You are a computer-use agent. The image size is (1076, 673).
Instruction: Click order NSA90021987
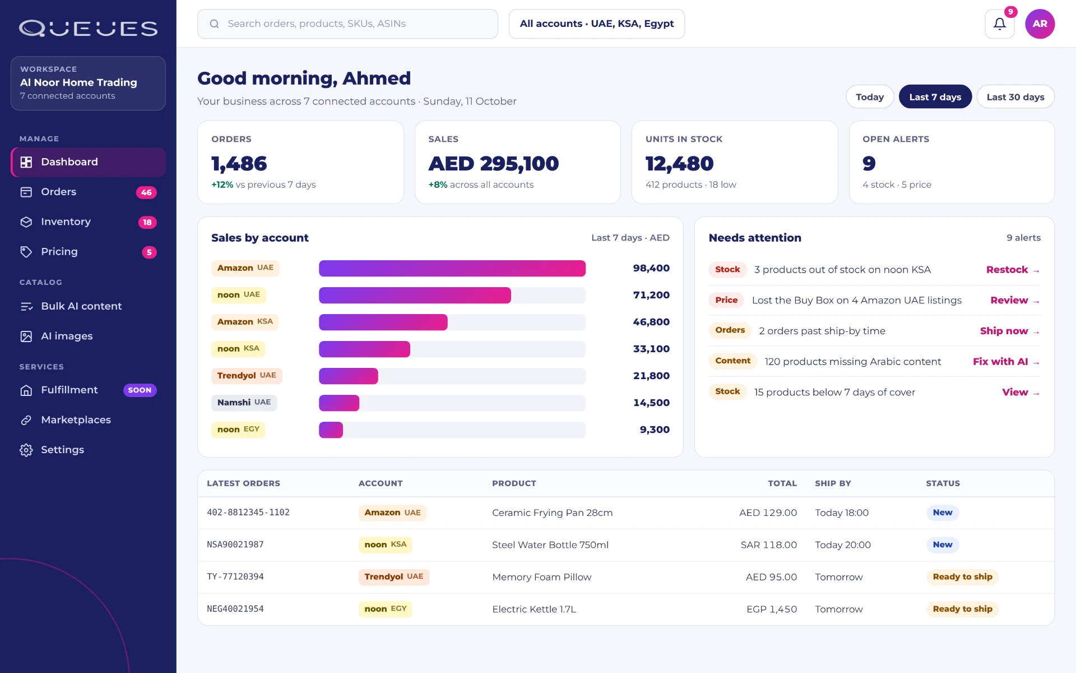click(235, 545)
